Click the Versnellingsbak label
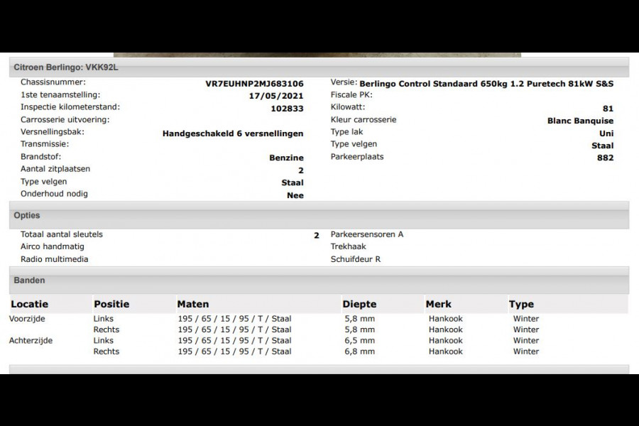 (52, 131)
